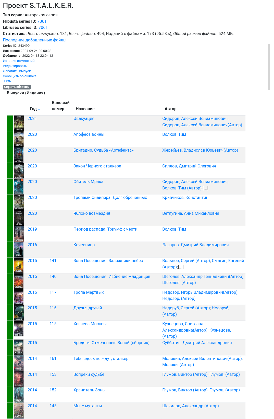Open author Ветлугина, Анна Михайловна
The width and height of the screenshot is (274, 419).
pos(191,213)
